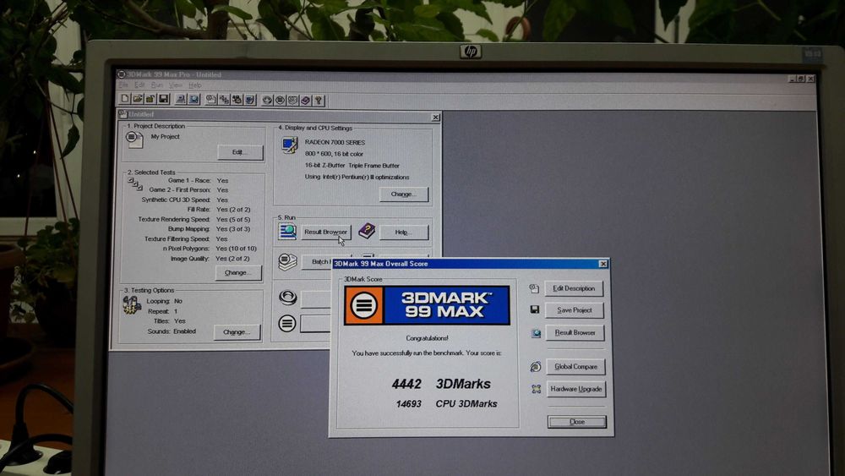Click the batch stack icon in Run section

(287, 261)
